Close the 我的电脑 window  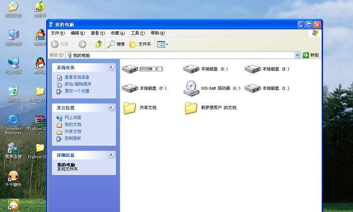coord(317,24)
